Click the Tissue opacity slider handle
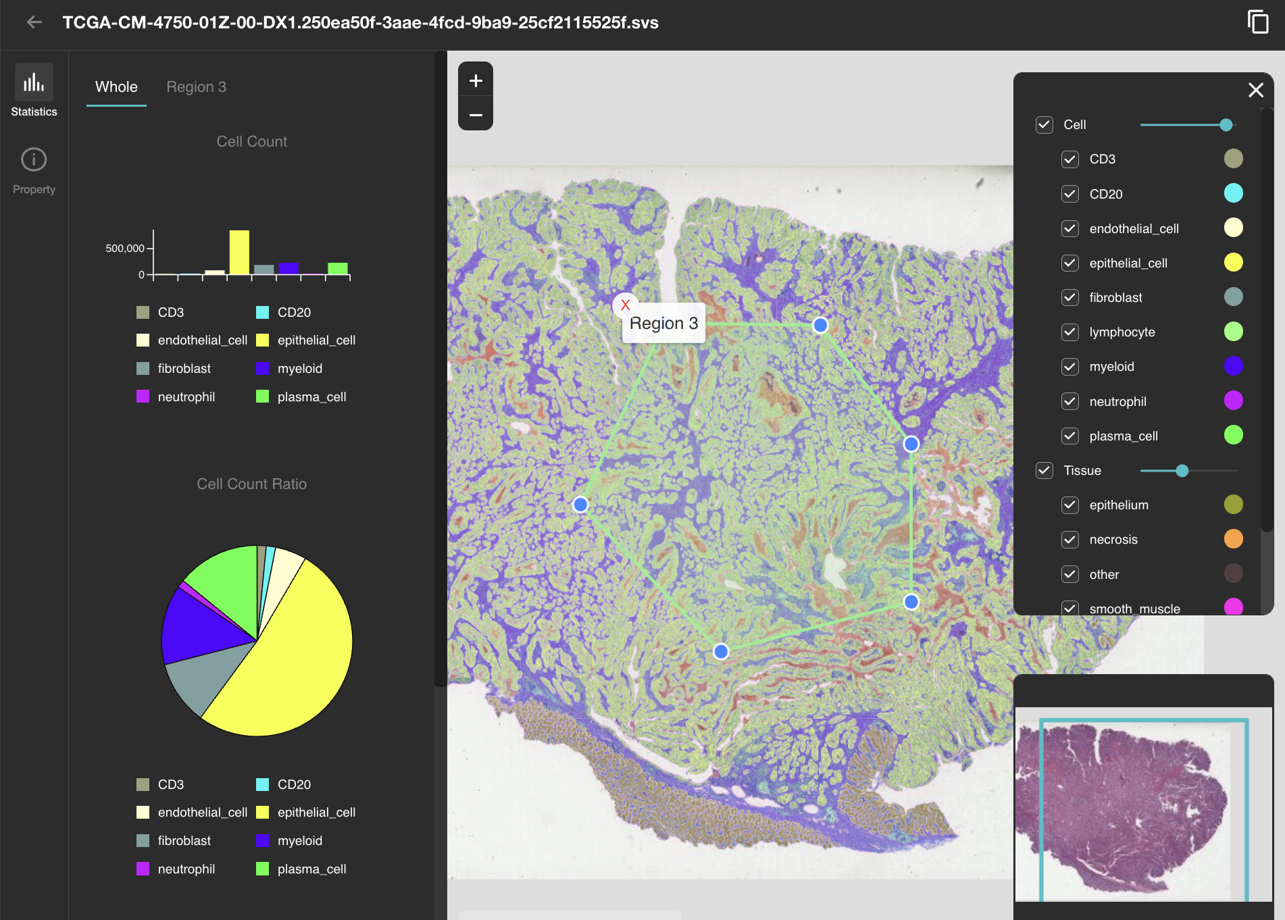 (1182, 471)
